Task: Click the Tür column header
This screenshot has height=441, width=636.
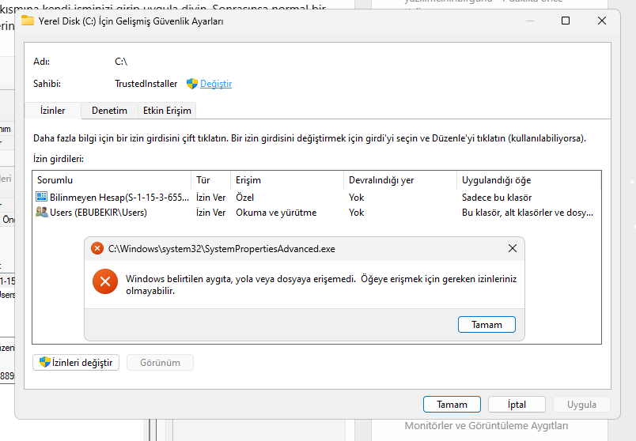Action: coord(210,180)
